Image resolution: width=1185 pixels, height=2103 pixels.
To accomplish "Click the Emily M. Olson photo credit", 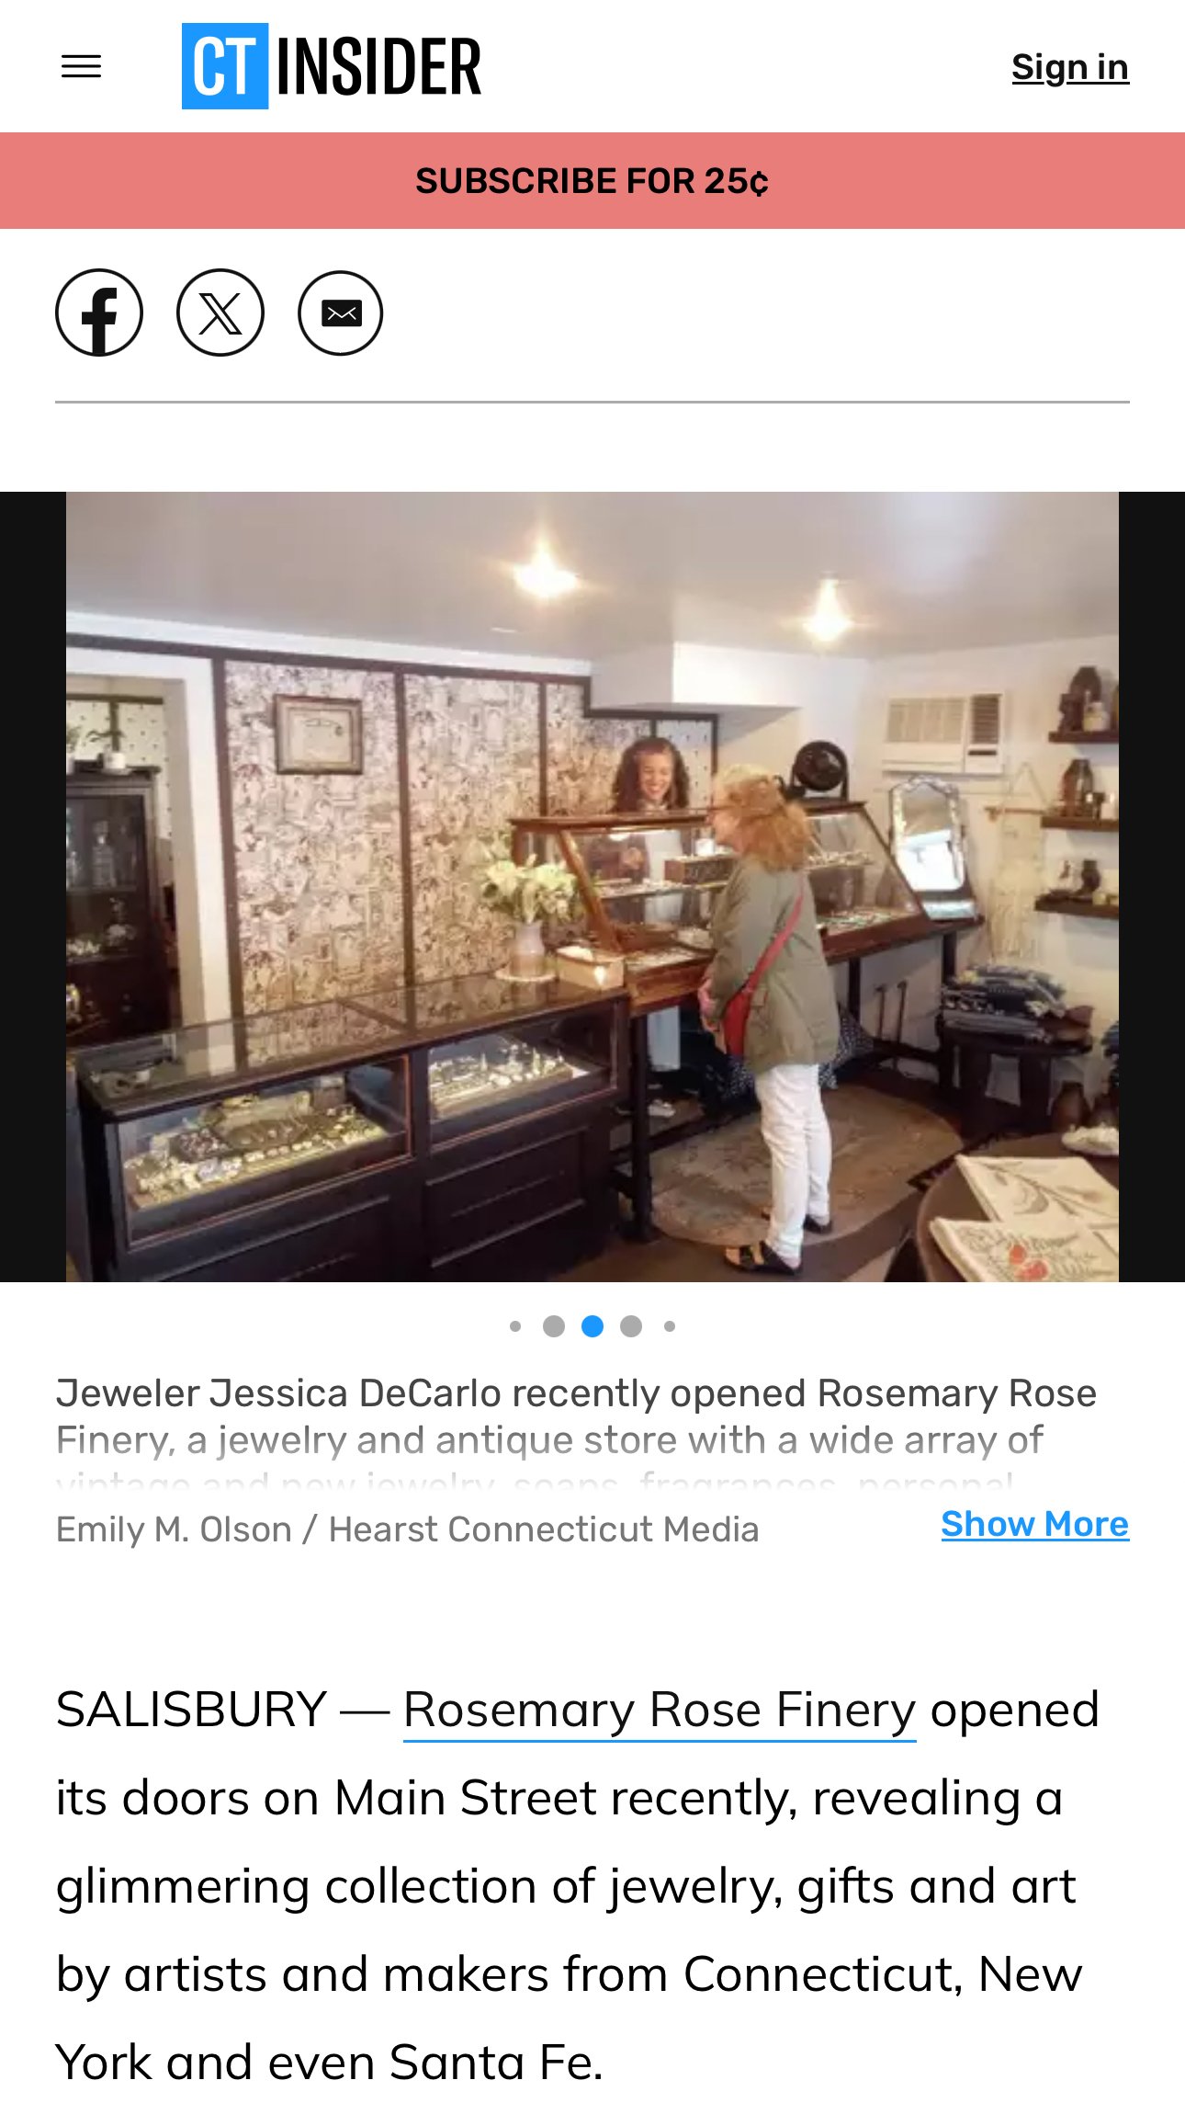I will pyautogui.click(x=407, y=1529).
